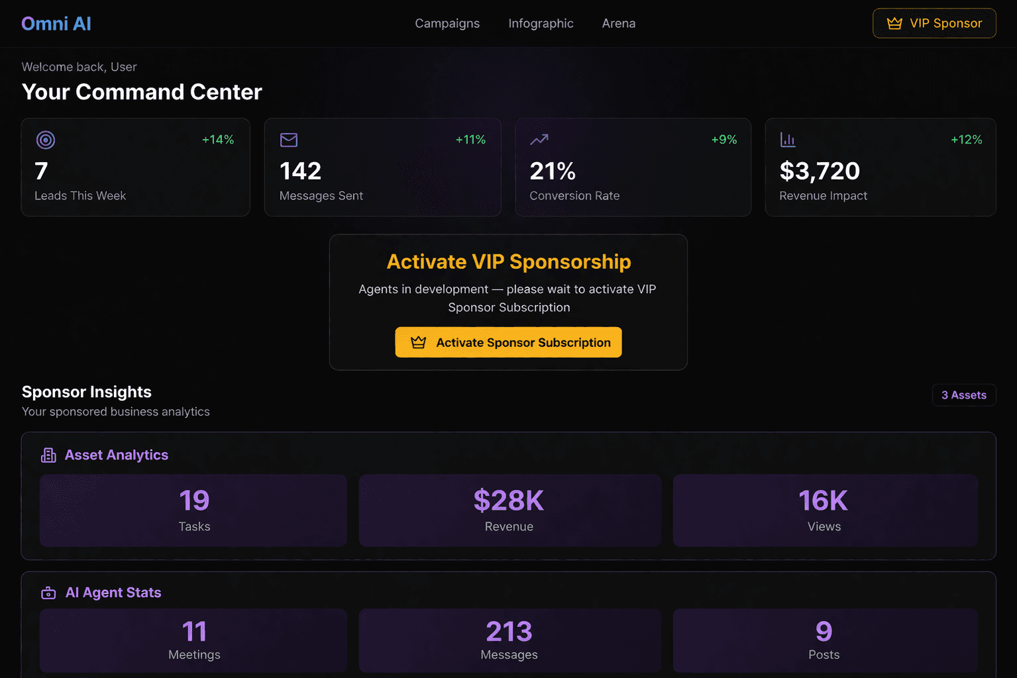Image resolution: width=1017 pixels, height=678 pixels.
Task: Click the 213 Messages stat tile
Action: tap(509, 640)
